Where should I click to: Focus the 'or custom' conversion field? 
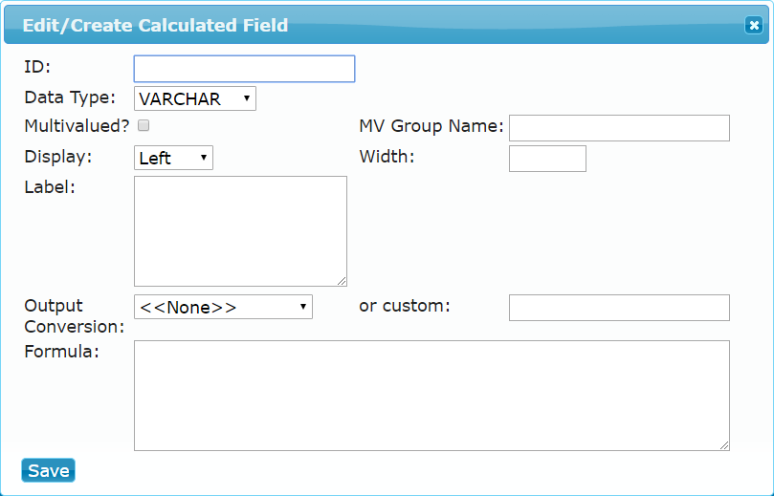click(619, 308)
